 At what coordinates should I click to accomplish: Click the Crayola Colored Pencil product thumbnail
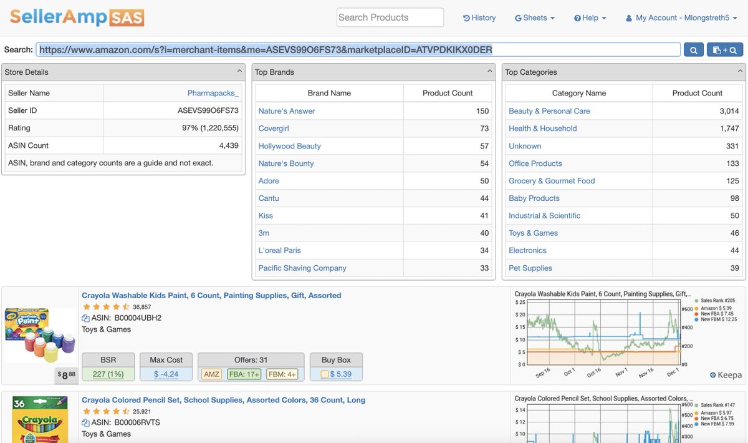tap(40, 419)
